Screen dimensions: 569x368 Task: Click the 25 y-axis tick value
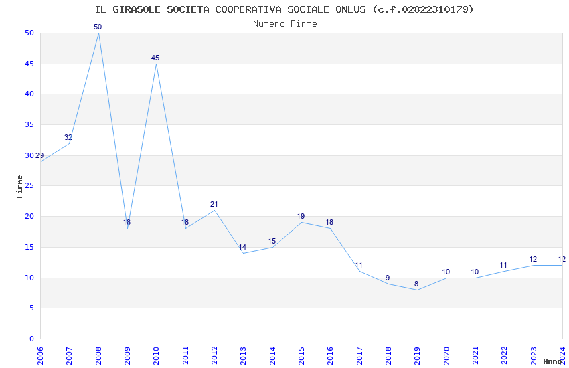click(x=29, y=185)
